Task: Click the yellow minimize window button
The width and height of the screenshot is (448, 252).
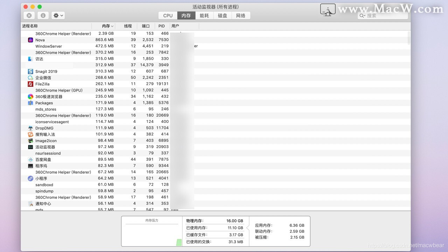Action: tap(33, 7)
